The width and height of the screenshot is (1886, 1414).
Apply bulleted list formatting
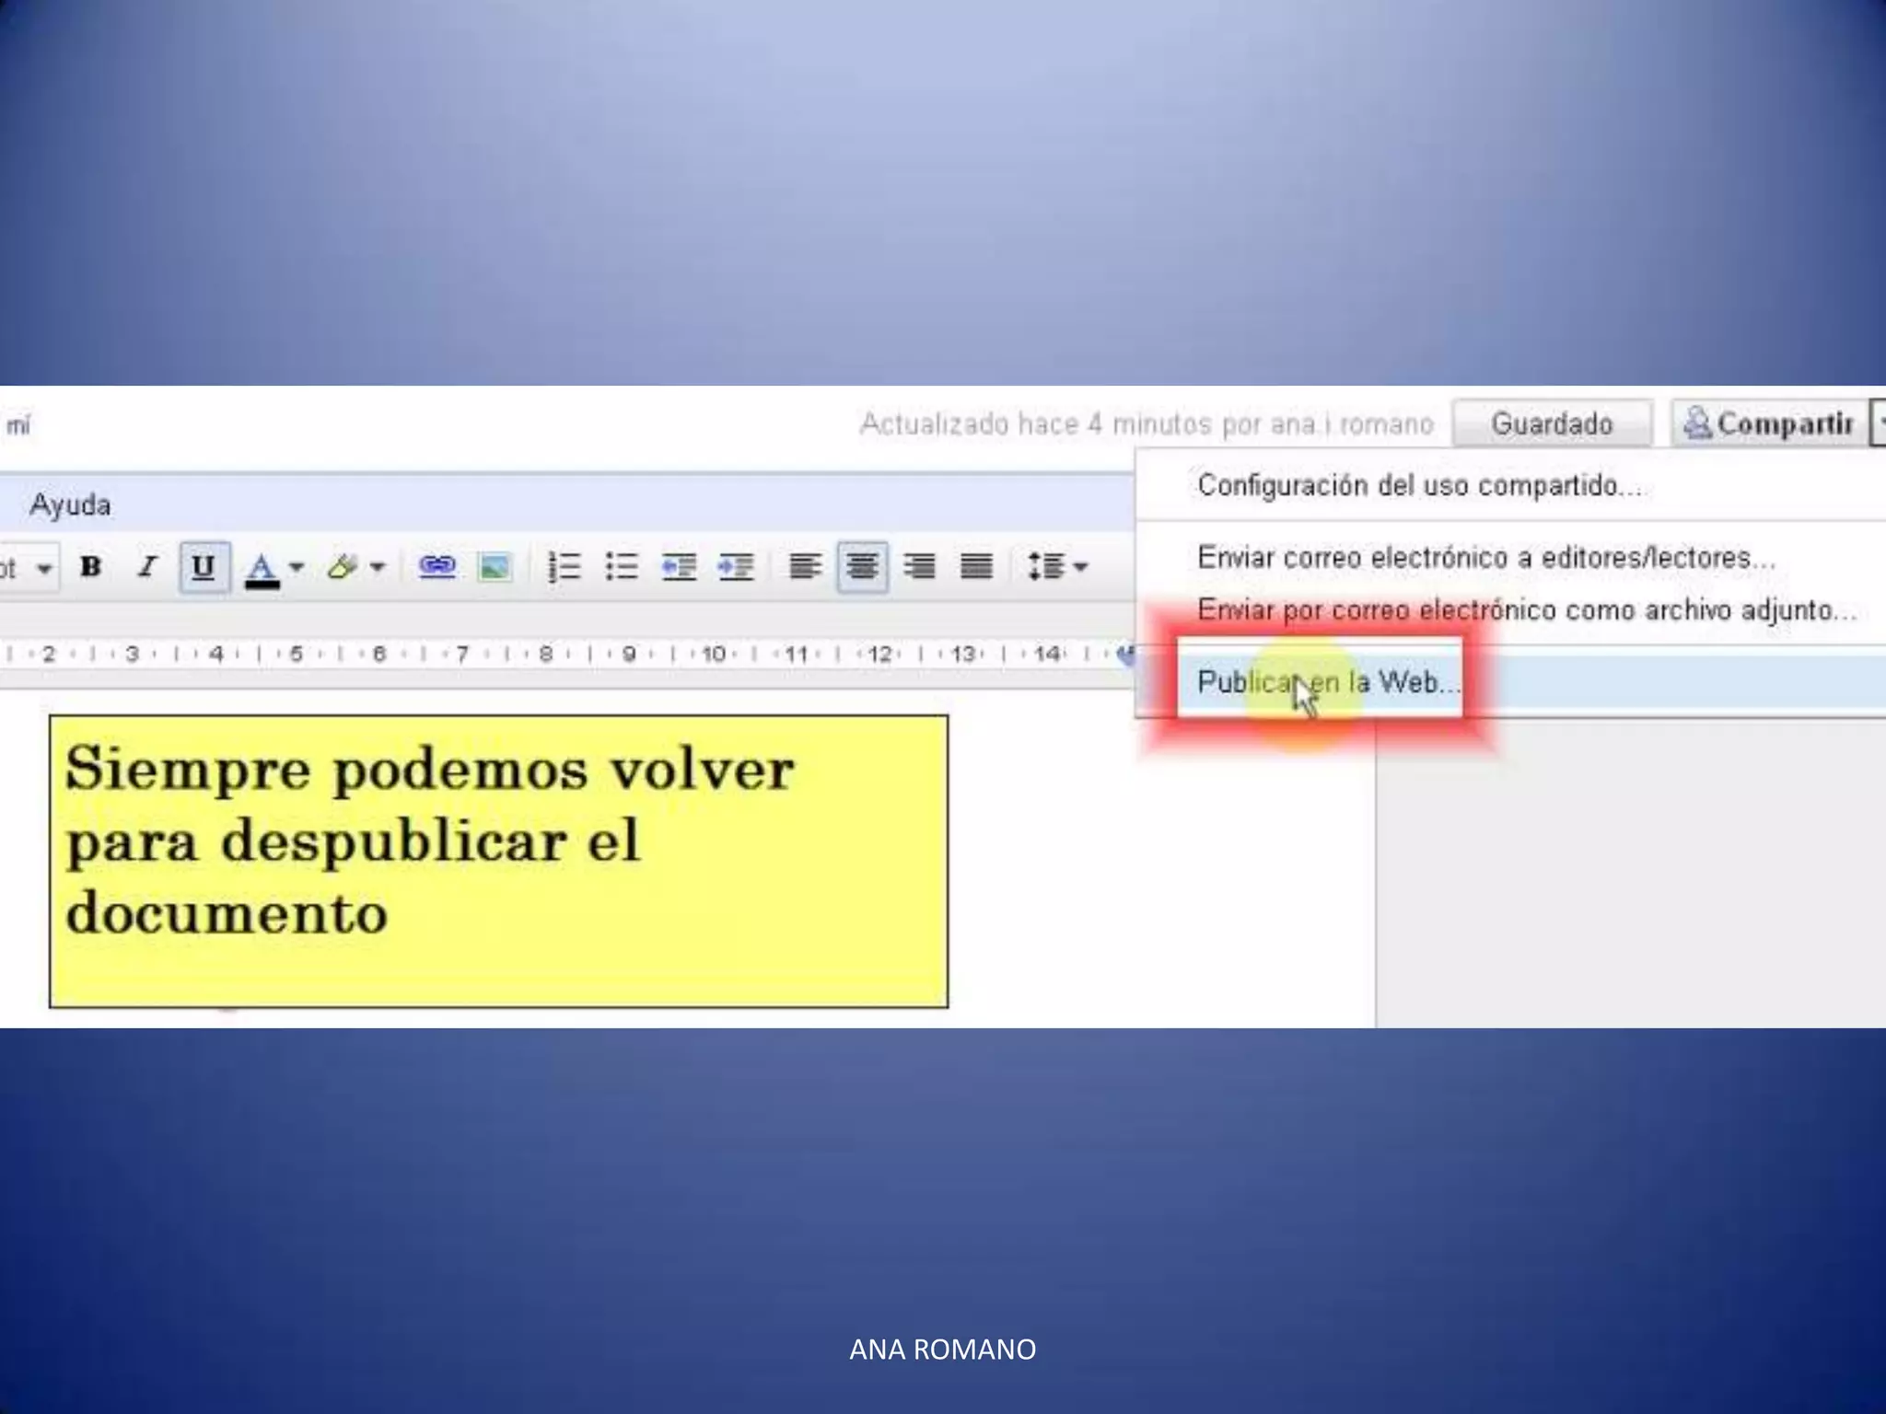[x=622, y=566]
